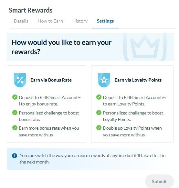Click green check beside Personalized challenge Loyalty Points

point(99,113)
